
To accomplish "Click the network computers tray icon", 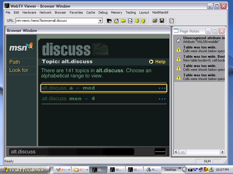I will coord(201,170).
